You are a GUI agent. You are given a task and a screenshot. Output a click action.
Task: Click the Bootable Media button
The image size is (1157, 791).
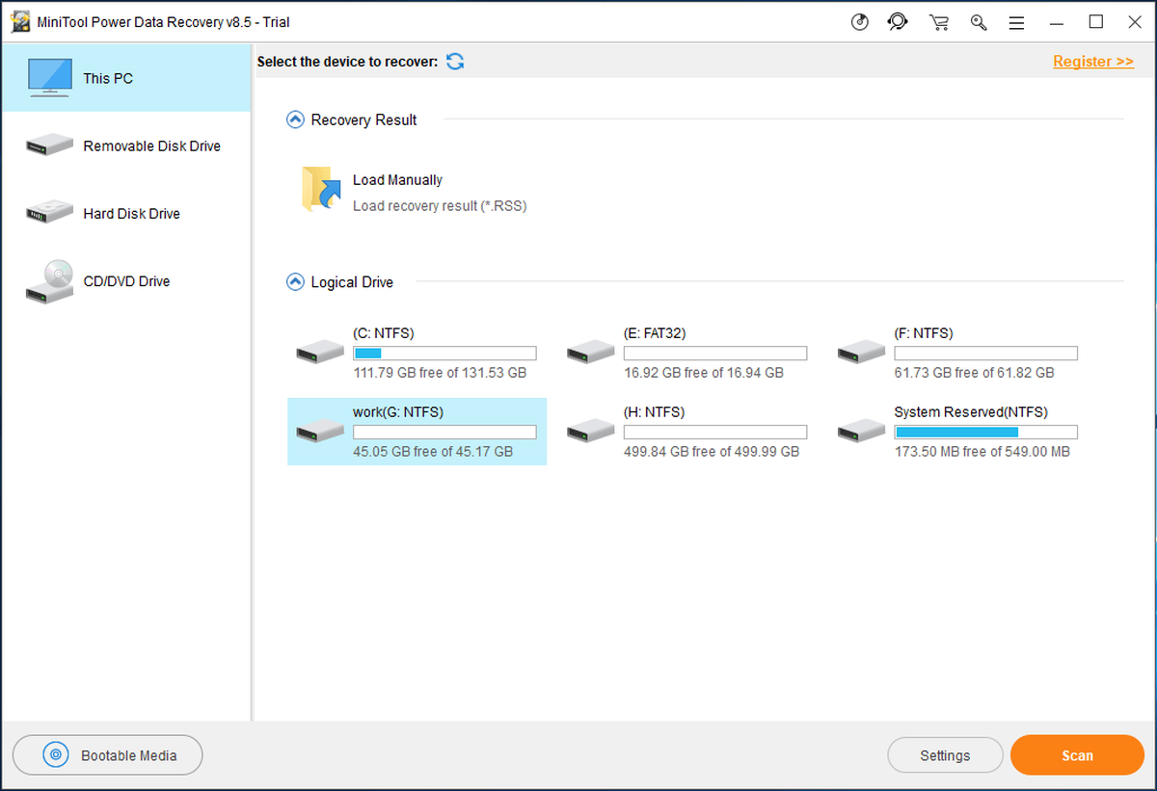tap(108, 755)
